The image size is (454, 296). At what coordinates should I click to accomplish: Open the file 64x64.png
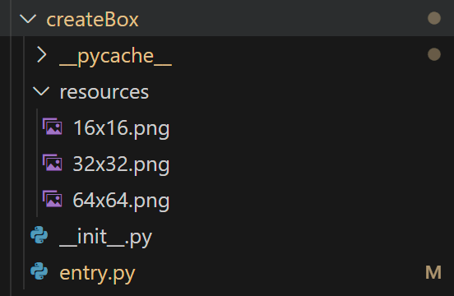click(x=122, y=201)
